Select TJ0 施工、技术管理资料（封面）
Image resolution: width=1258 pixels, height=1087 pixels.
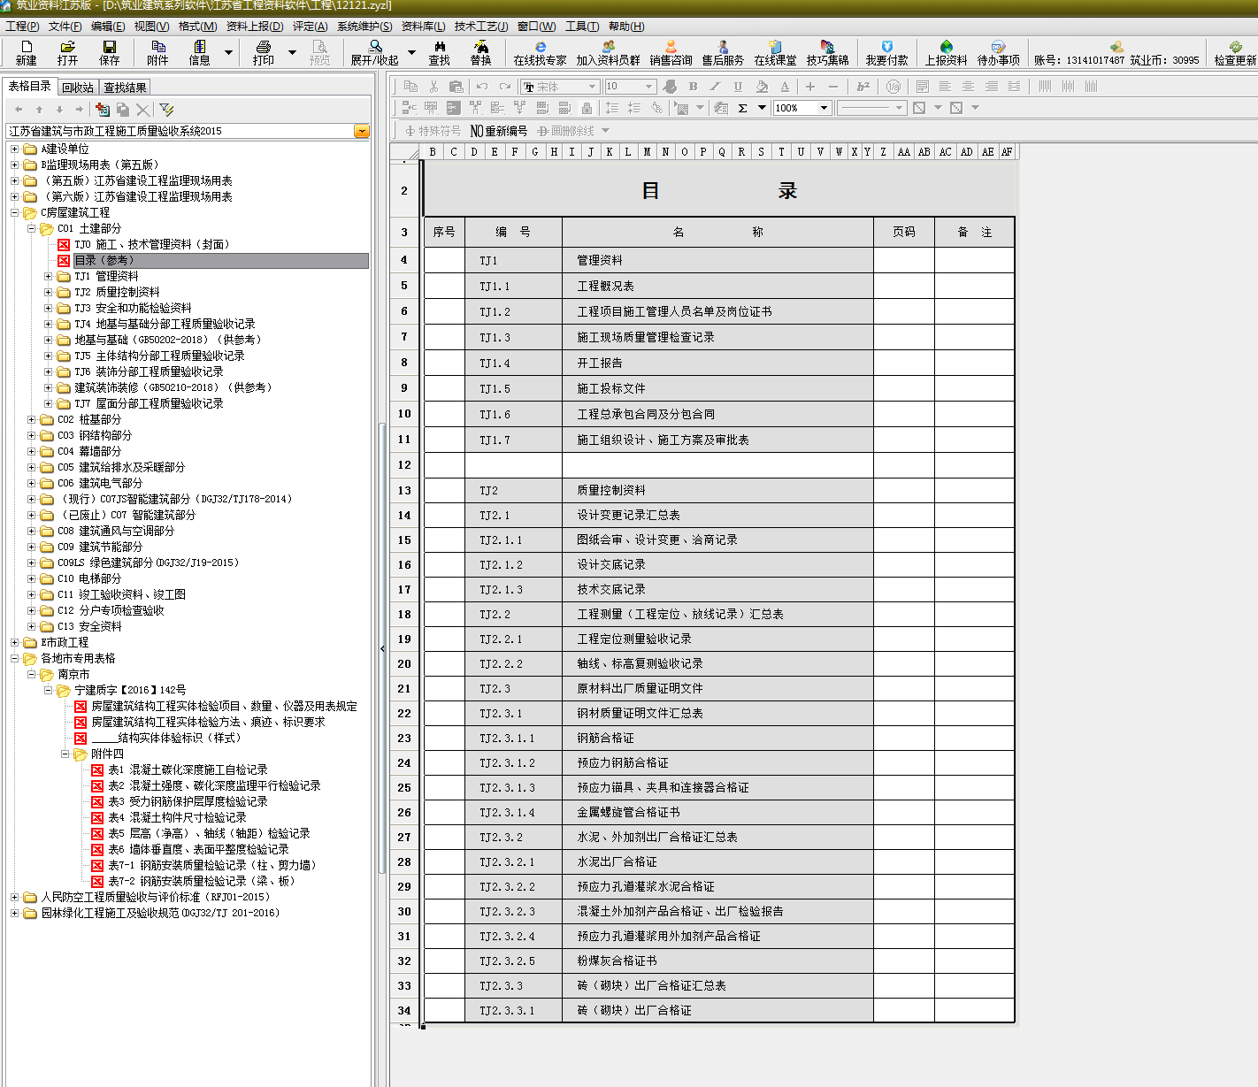click(151, 244)
